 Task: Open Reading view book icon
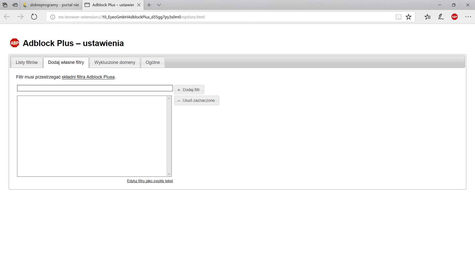pyautogui.click(x=398, y=17)
